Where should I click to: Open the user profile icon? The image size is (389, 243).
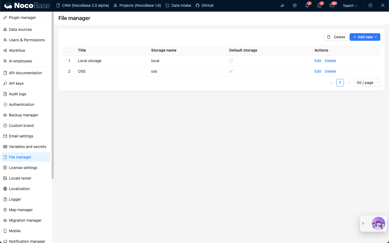[x=383, y=6]
